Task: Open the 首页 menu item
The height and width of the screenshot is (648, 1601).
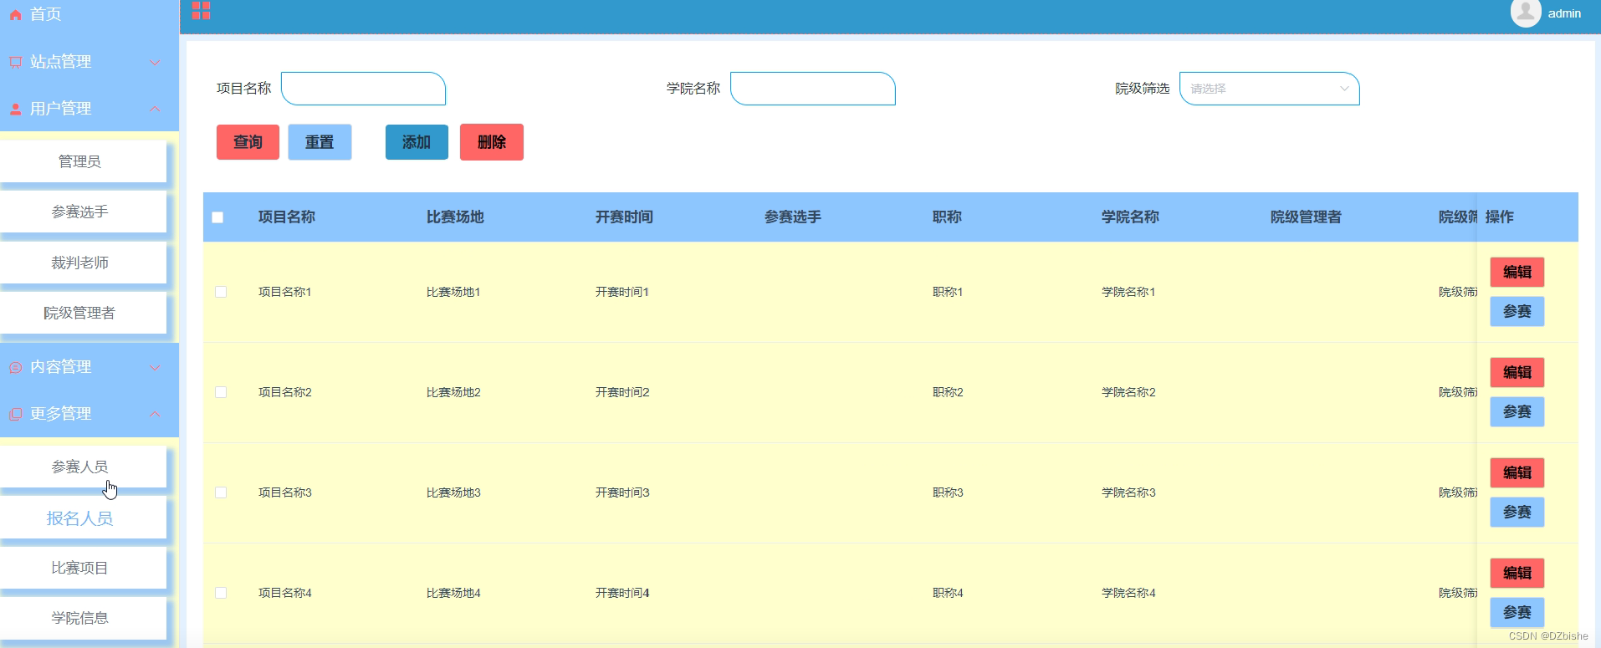Action: coord(90,14)
